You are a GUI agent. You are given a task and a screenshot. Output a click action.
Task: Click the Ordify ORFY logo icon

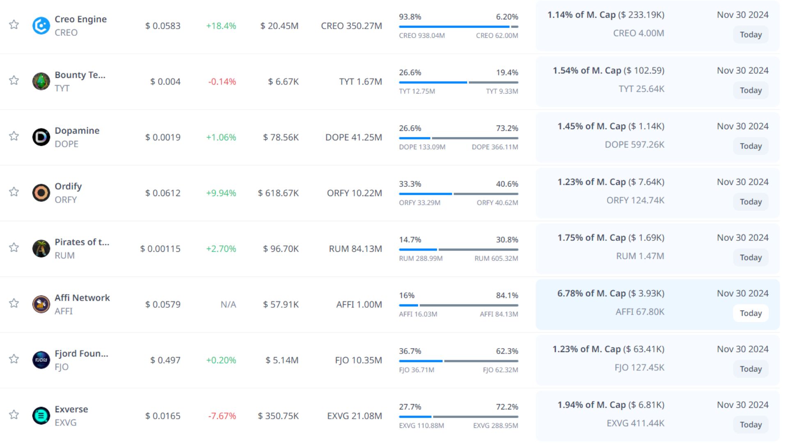[x=41, y=193]
